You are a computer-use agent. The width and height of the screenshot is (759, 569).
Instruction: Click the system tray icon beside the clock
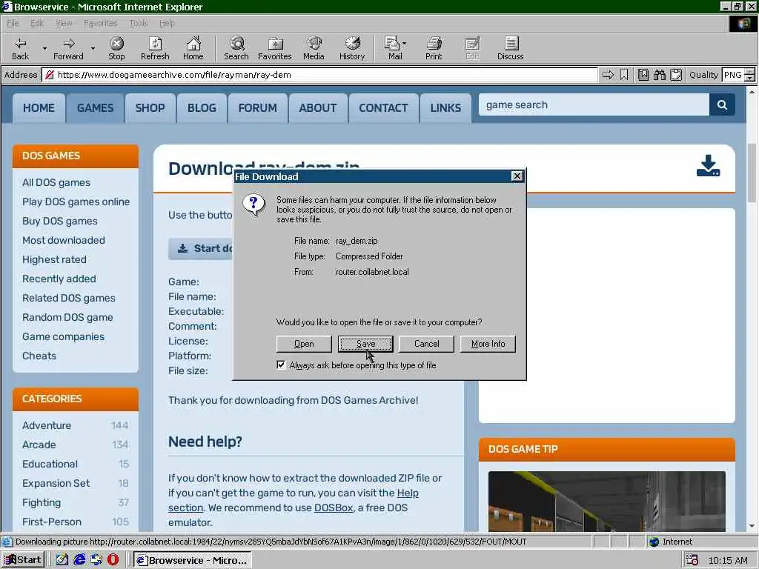pyautogui.click(x=692, y=560)
